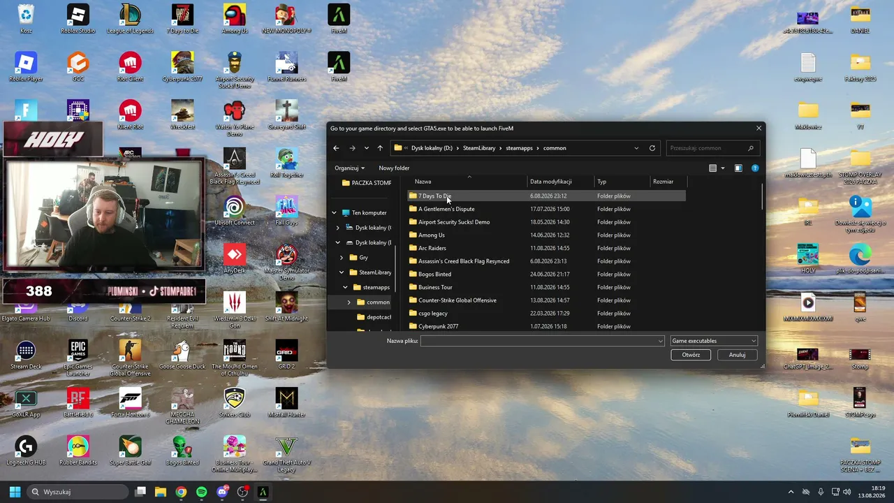Click the Windows taskbar search box
894x503 pixels.
coord(79,492)
